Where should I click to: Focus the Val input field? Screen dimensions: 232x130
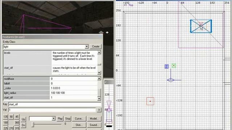[52, 110]
